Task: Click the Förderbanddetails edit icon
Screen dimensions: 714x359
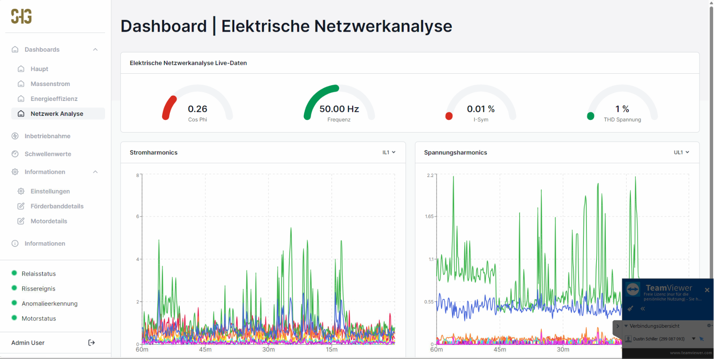Action: (x=21, y=206)
